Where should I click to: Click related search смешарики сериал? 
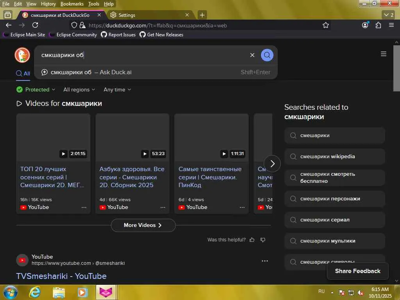coord(334,220)
